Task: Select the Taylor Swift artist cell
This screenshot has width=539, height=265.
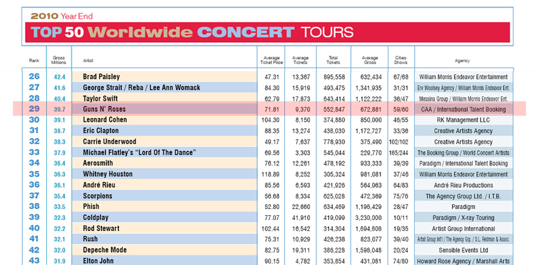Action: [x=164, y=98]
